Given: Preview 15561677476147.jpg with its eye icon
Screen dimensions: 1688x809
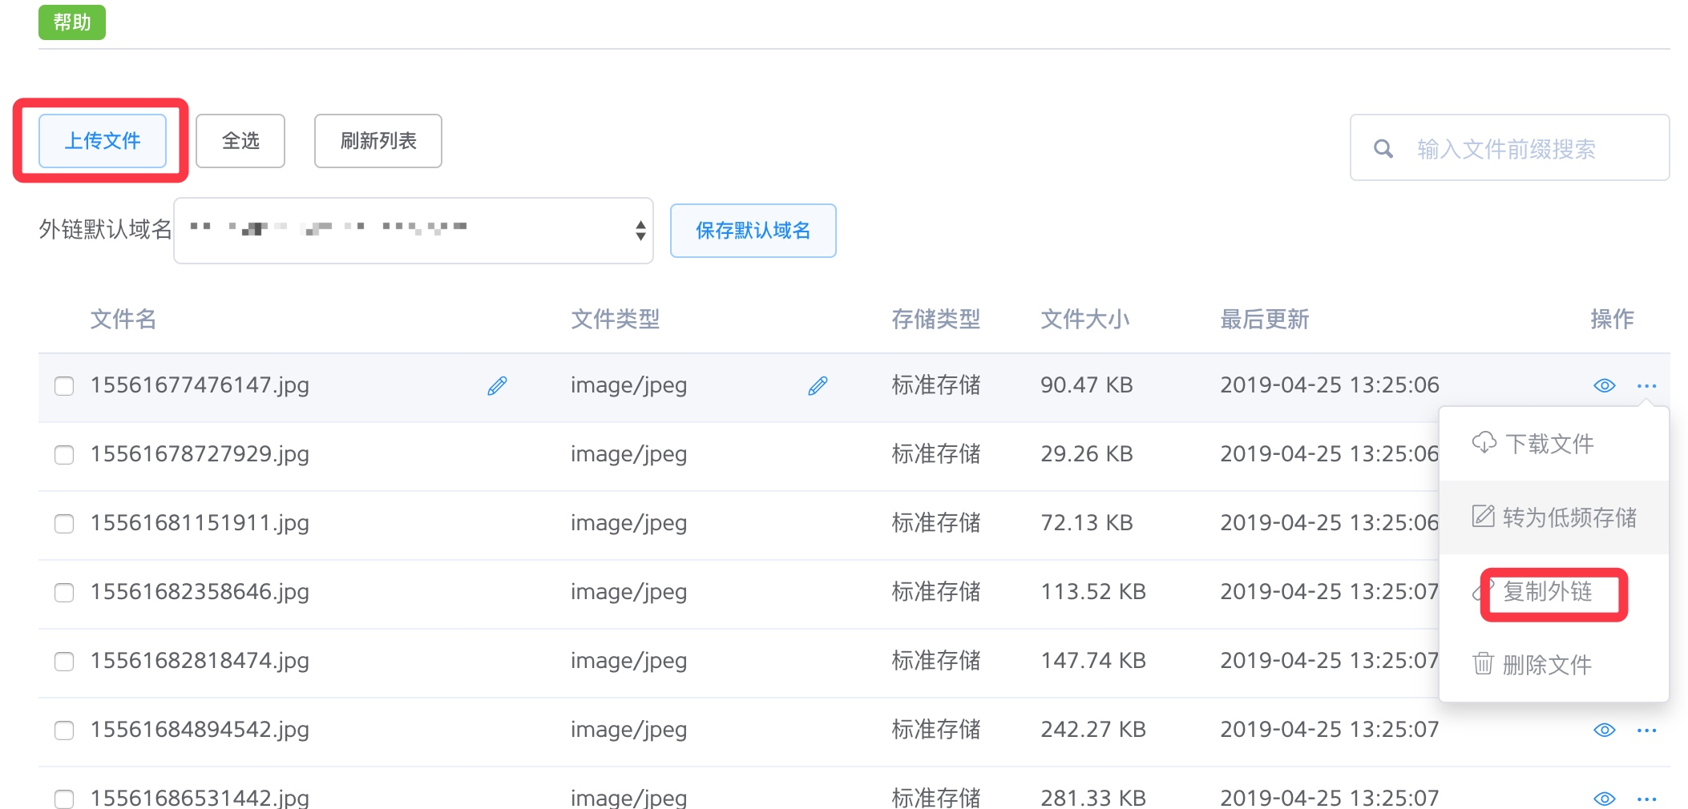Looking at the screenshot, I should (x=1604, y=386).
